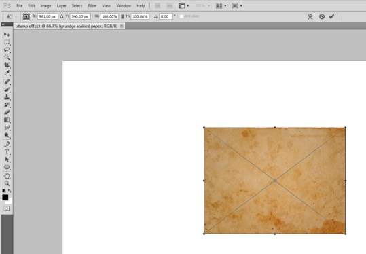Select the Blur tool

point(7,128)
